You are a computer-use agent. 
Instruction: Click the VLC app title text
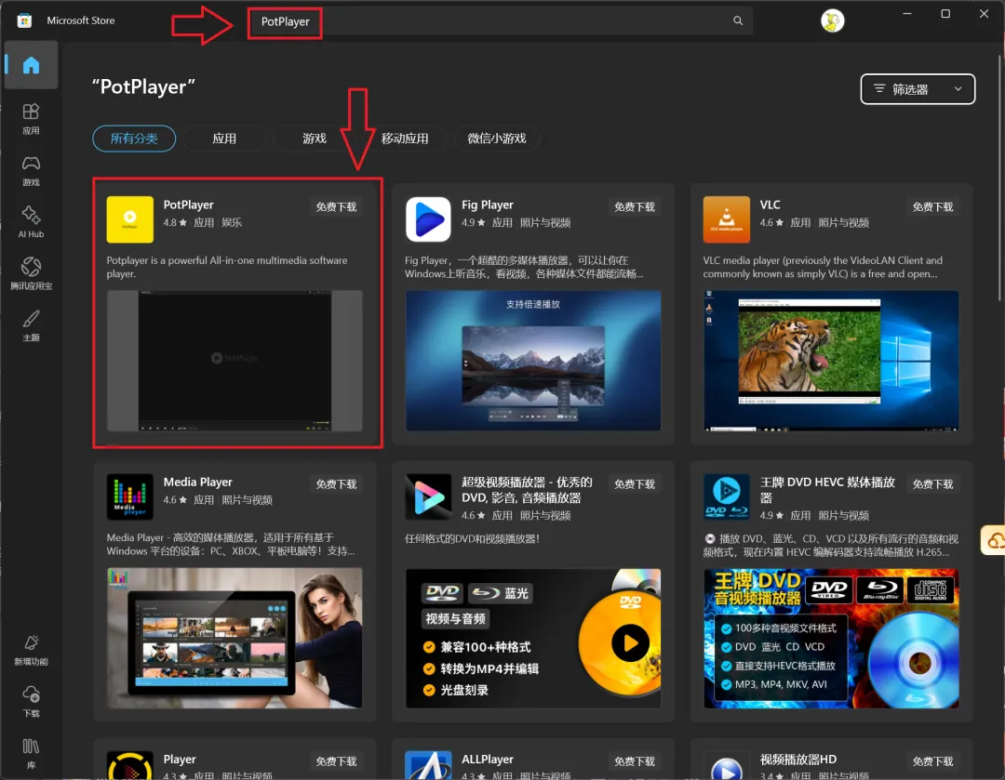[x=770, y=205]
